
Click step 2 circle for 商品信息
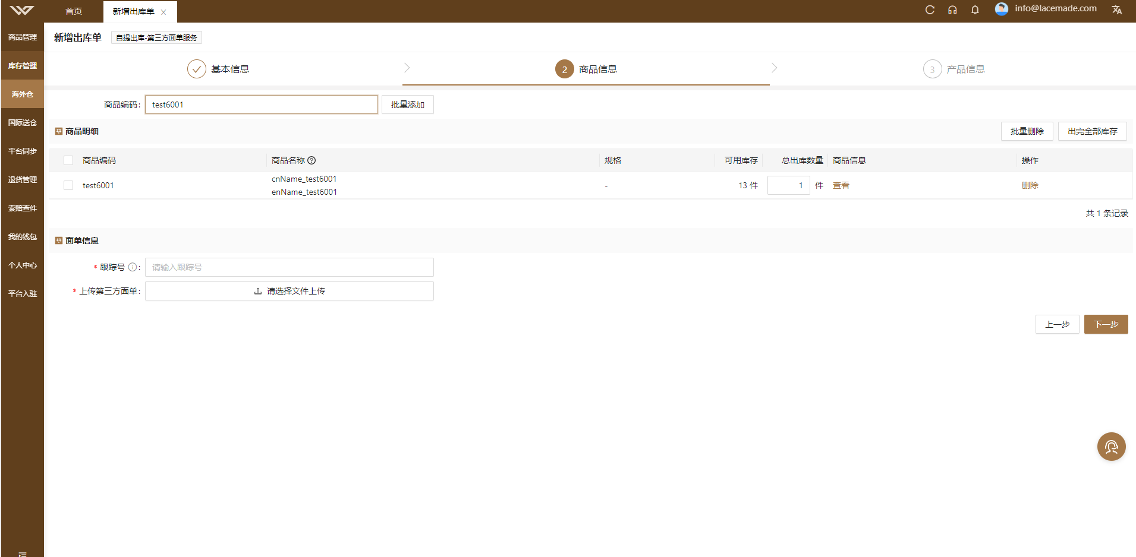pyautogui.click(x=565, y=69)
